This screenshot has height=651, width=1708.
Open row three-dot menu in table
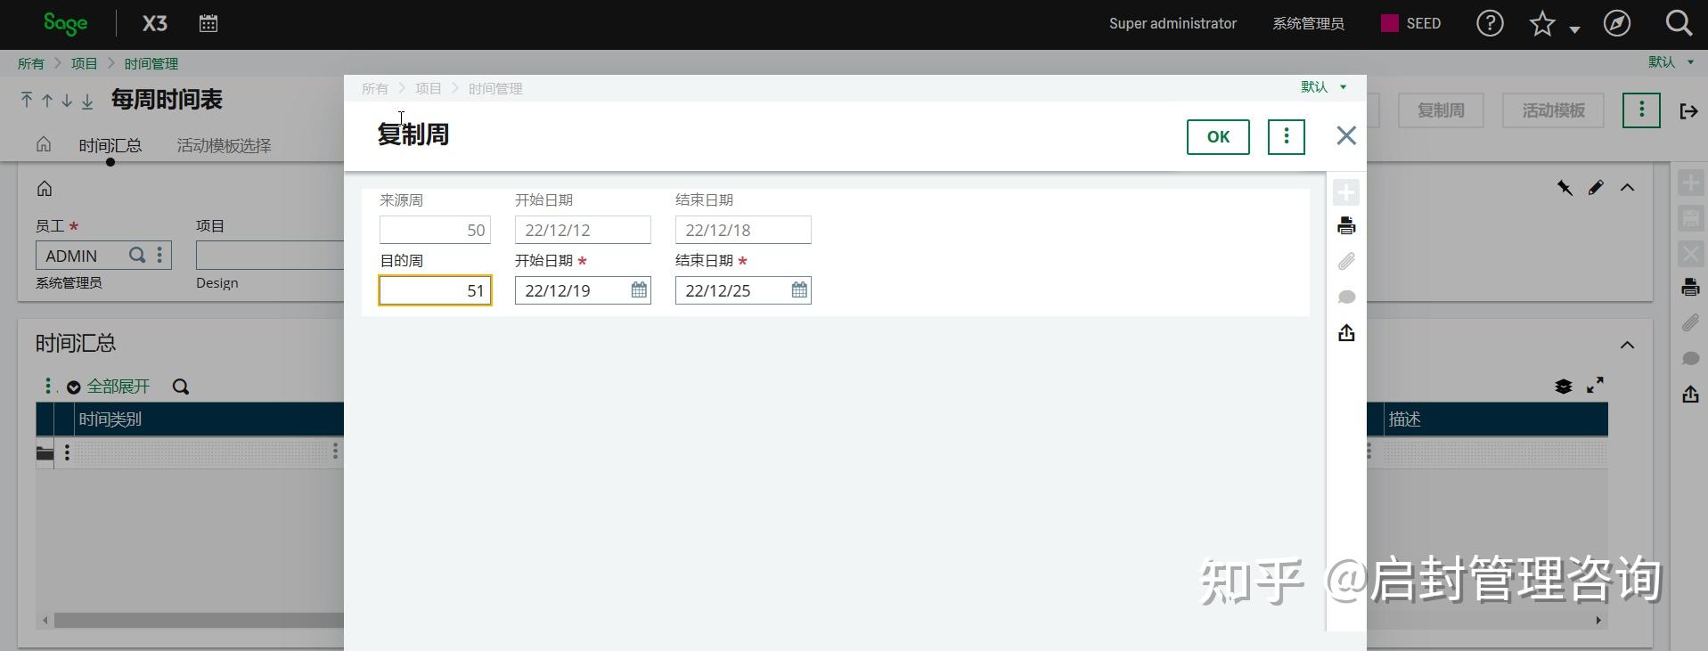67,453
